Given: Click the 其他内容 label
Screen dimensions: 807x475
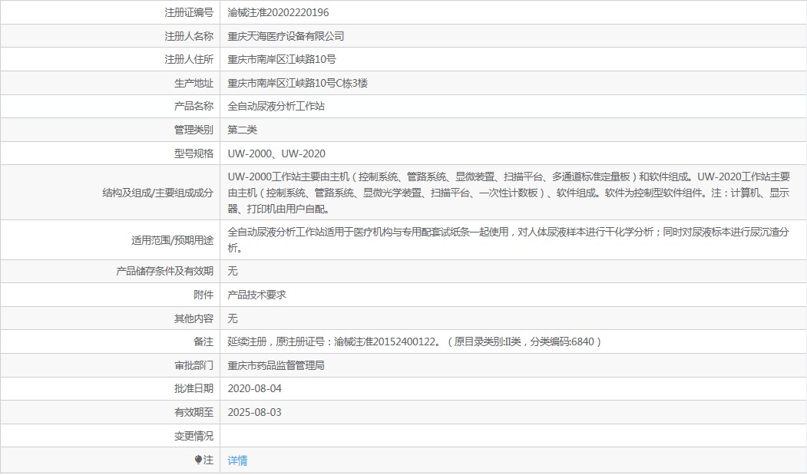Looking at the screenshot, I should tap(194, 318).
